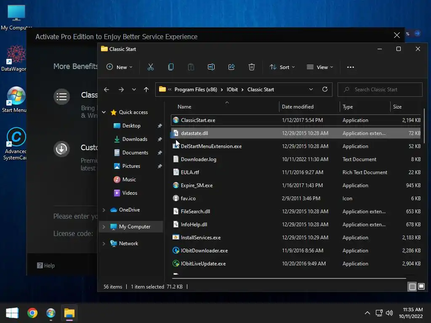
Task: Open My Computer desktop icon
Action: (x=16, y=17)
